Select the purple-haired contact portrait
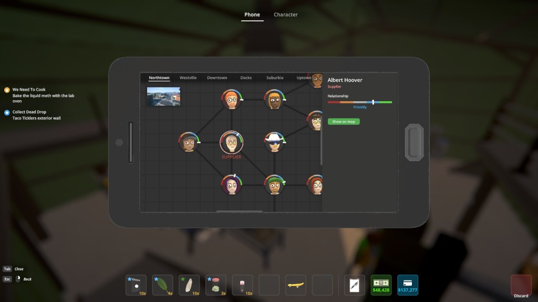Image resolution: width=538 pixels, height=302 pixels. tap(231, 185)
